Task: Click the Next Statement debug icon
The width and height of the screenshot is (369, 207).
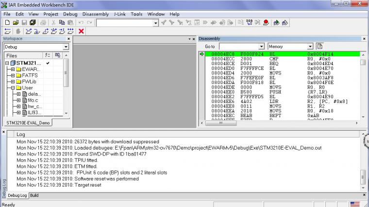Action: coord(54,31)
